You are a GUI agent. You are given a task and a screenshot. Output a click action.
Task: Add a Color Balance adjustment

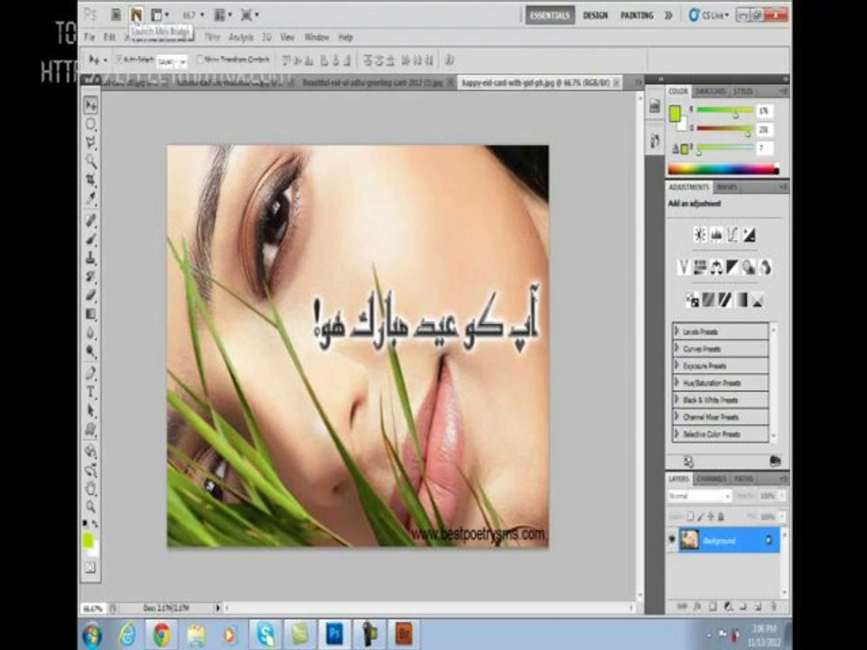pos(716,267)
